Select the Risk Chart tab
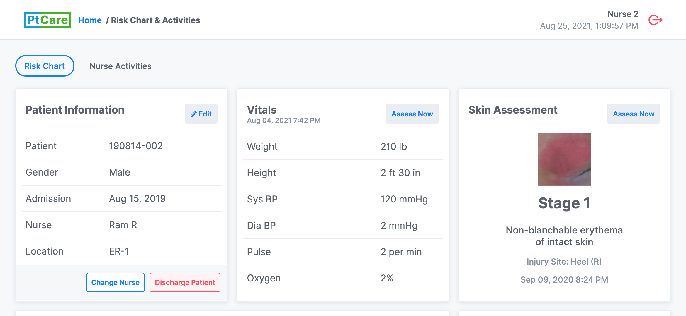The height and width of the screenshot is (316, 686). [45, 66]
